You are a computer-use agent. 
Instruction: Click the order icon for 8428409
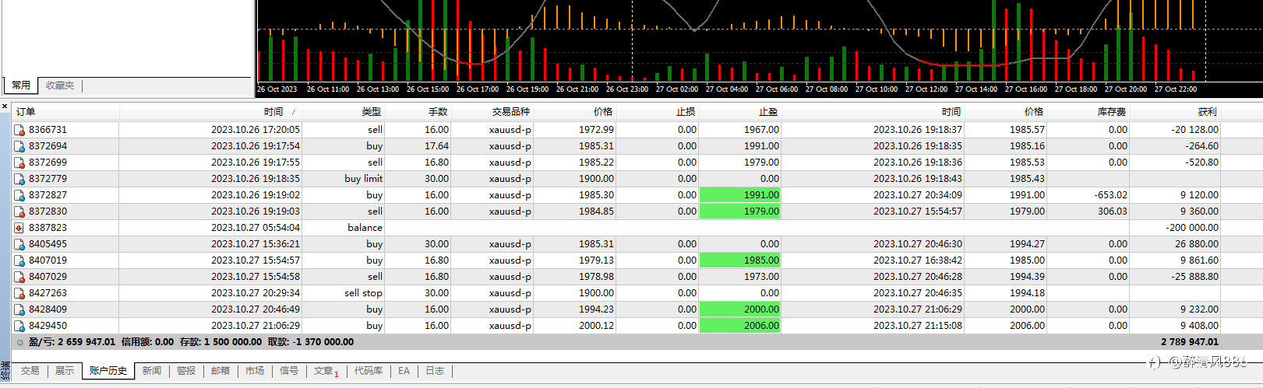[x=19, y=309]
